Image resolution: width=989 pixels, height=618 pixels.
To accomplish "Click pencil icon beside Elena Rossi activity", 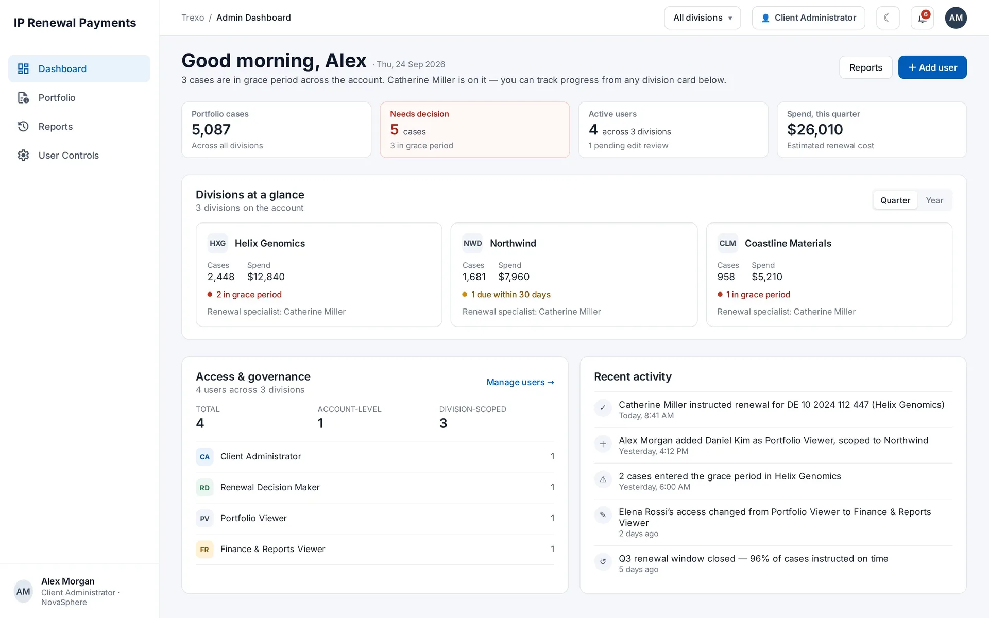I will click(603, 515).
